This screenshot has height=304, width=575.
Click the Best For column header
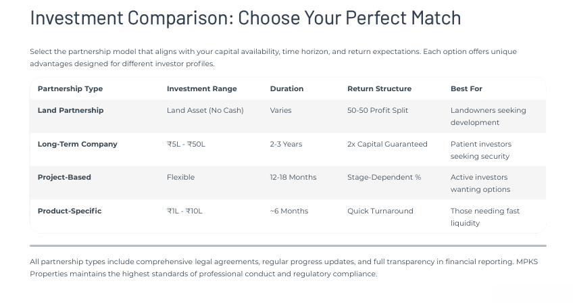click(466, 88)
